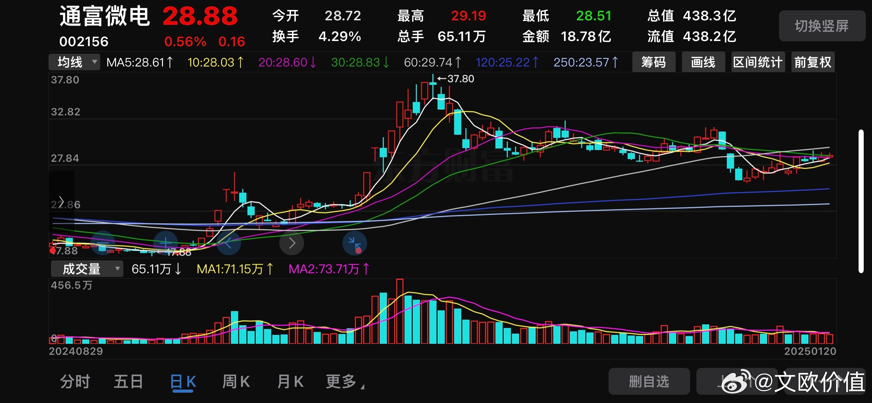The image size is (872, 403).
Task: Expand the 更多 period options
Action: (x=345, y=382)
